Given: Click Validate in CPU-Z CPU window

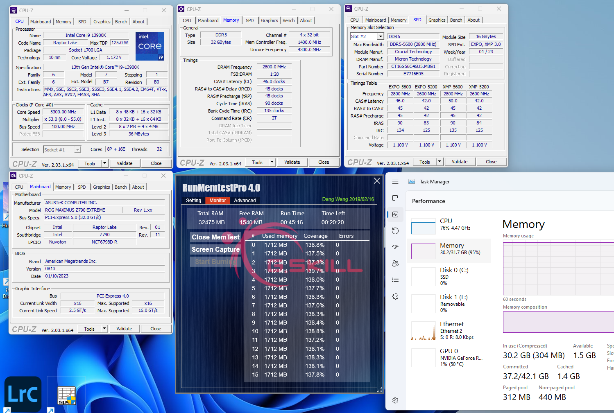Looking at the screenshot, I should (x=125, y=163).
